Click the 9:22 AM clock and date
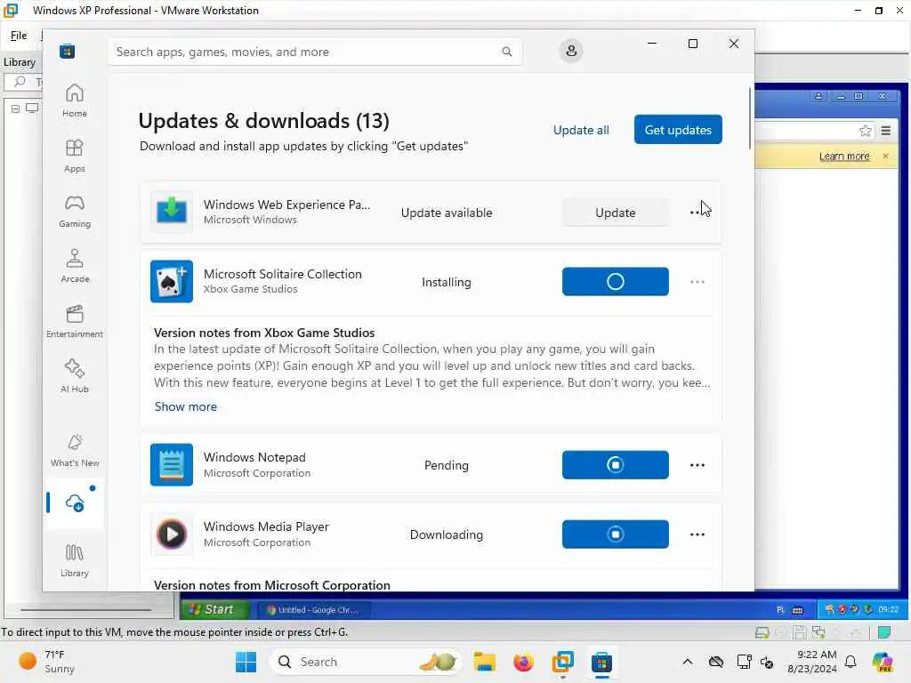The height and width of the screenshot is (683, 911). 812,662
